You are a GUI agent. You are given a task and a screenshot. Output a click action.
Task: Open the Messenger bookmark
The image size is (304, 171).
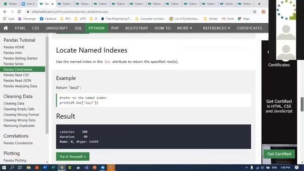[27, 19]
